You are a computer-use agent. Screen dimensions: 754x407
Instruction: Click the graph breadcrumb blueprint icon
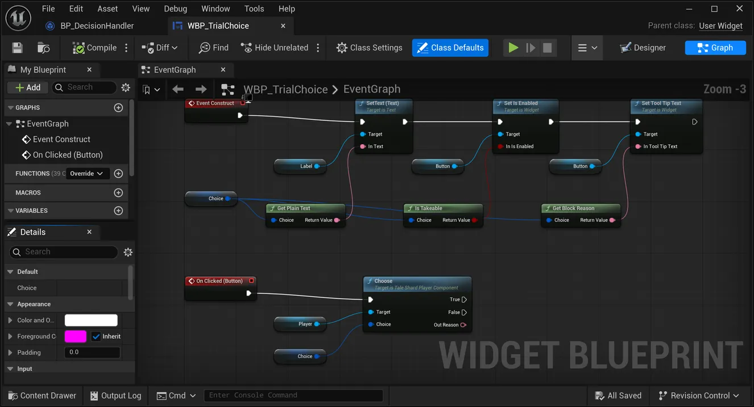click(228, 90)
